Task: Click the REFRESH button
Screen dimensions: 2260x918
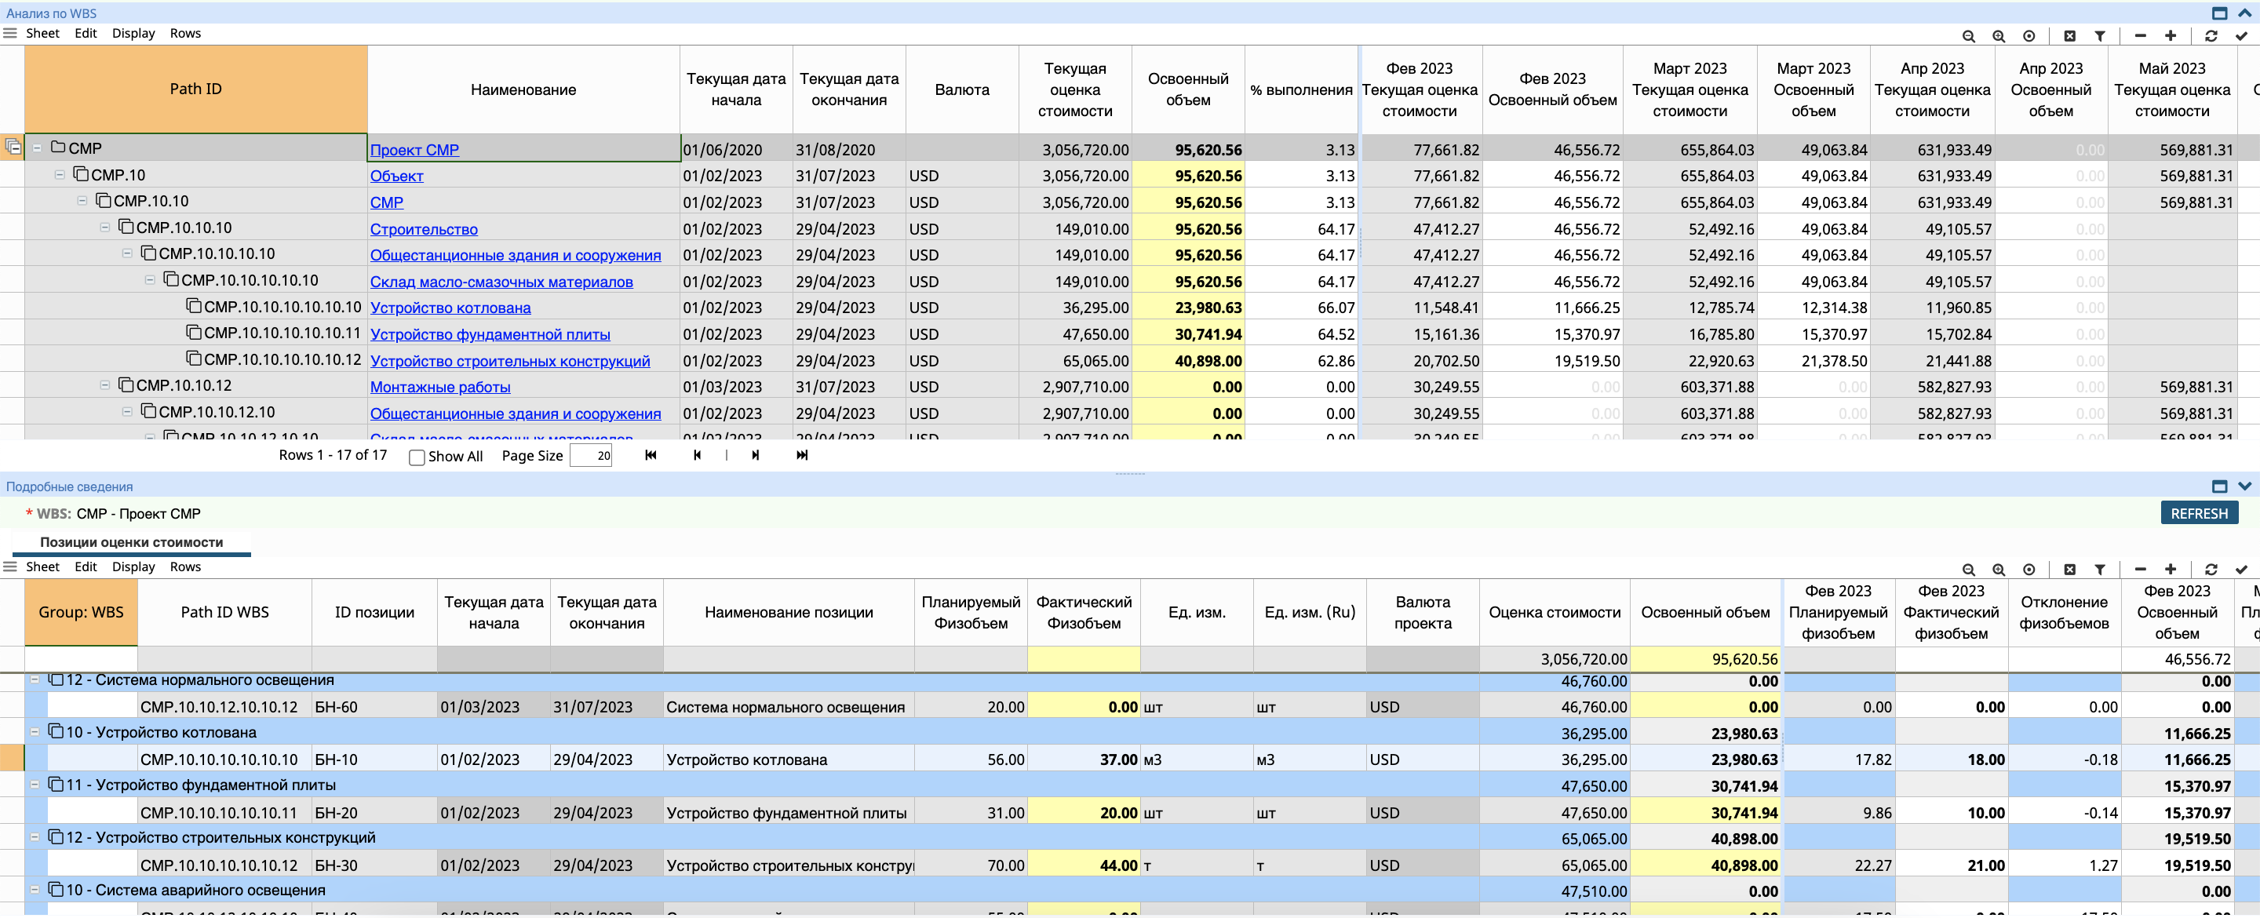Action: tap(2199, 513)
